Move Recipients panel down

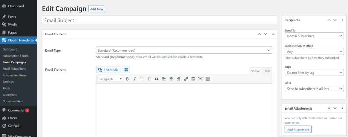coord(335,20)
